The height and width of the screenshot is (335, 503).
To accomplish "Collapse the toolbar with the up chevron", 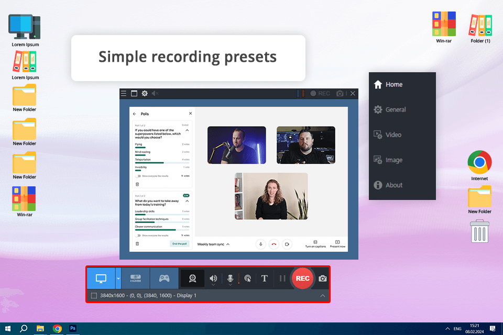I will (x=322, y=296).
